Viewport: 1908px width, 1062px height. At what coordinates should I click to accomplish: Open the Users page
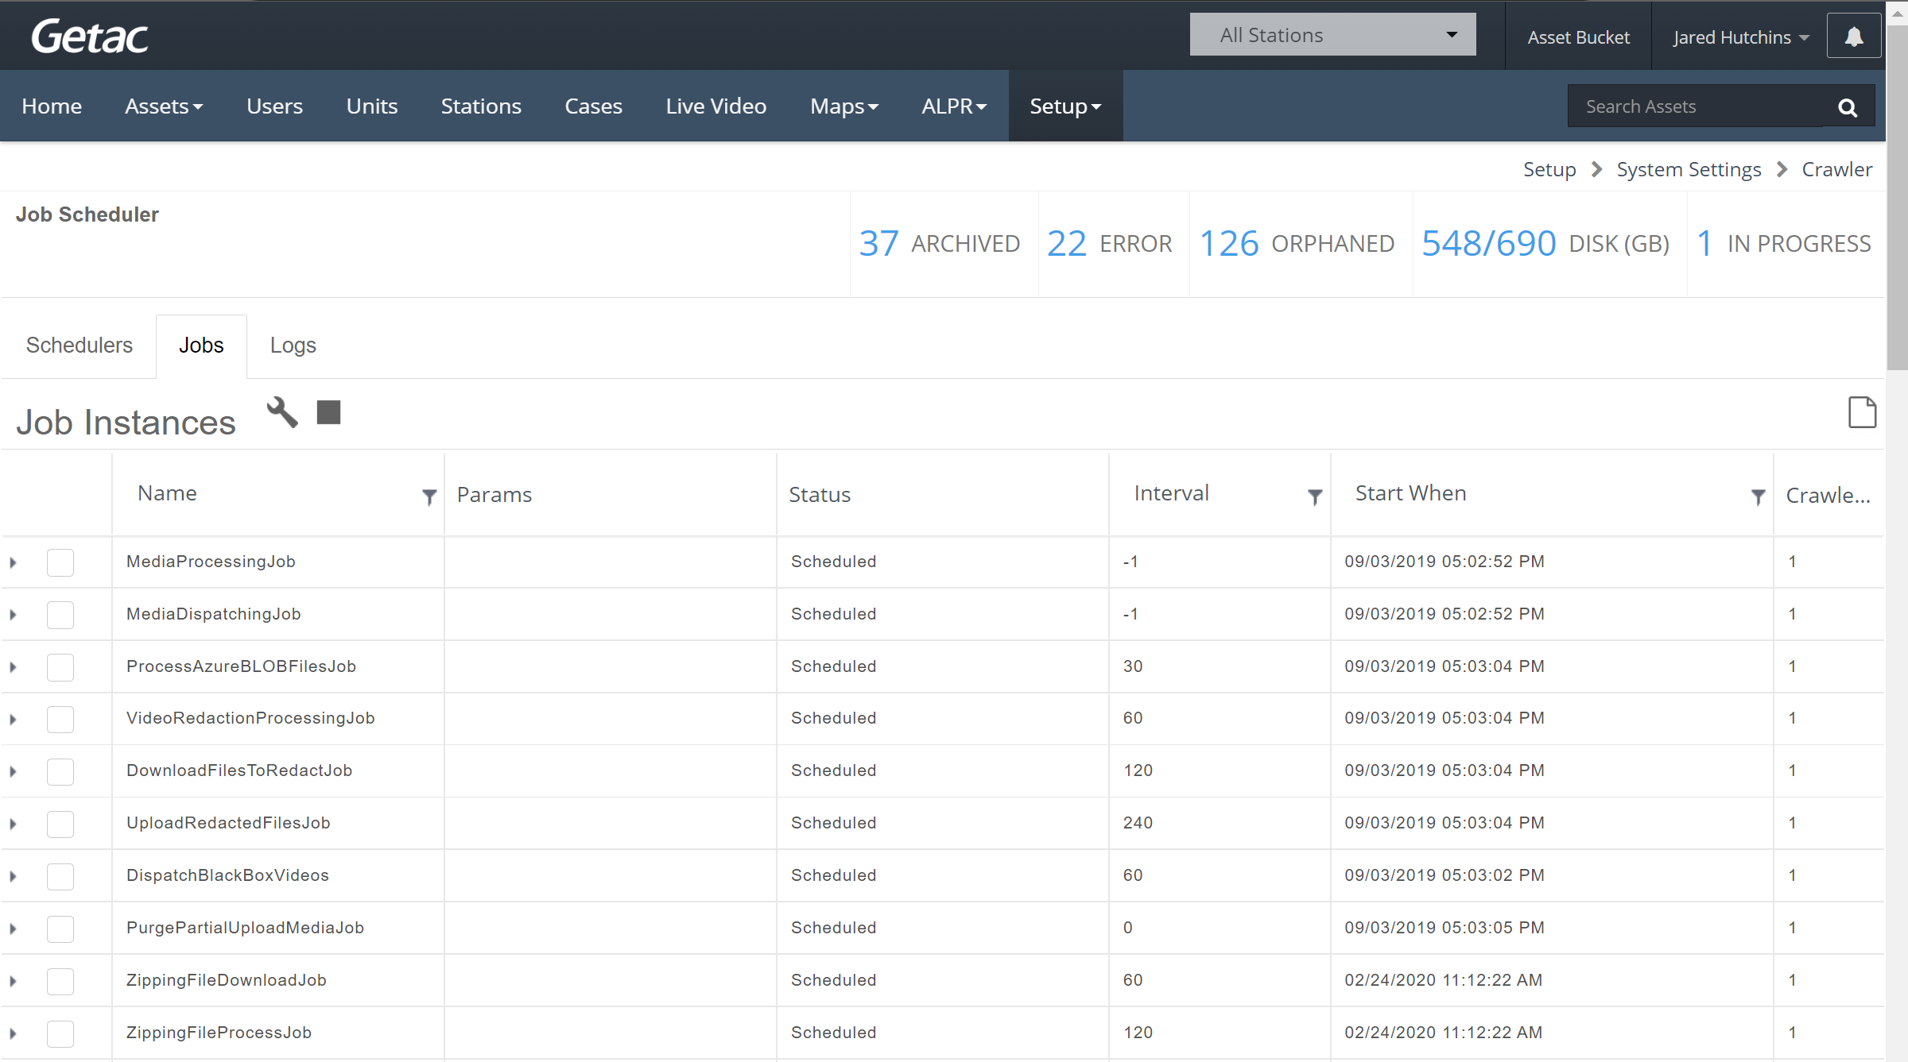(274, 106)
